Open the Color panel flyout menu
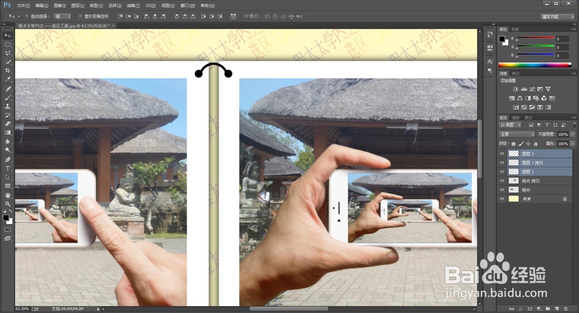This screenshot has height=313, width=579. (x=573, y=29)
